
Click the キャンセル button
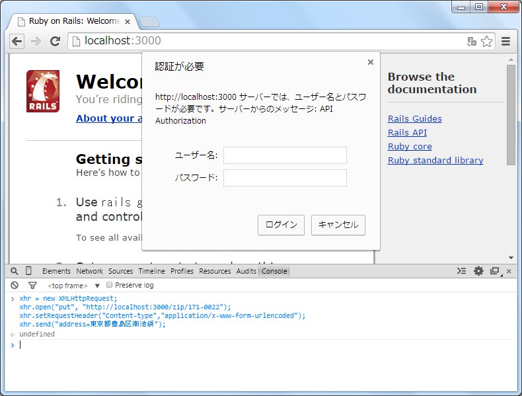point(338,225)
